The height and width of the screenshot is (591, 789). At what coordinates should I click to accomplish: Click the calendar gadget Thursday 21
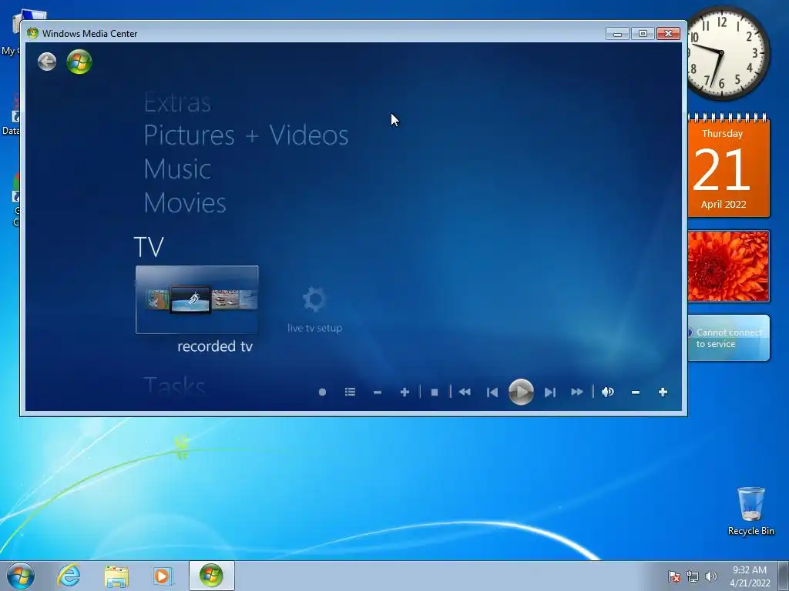coord(728,165)
